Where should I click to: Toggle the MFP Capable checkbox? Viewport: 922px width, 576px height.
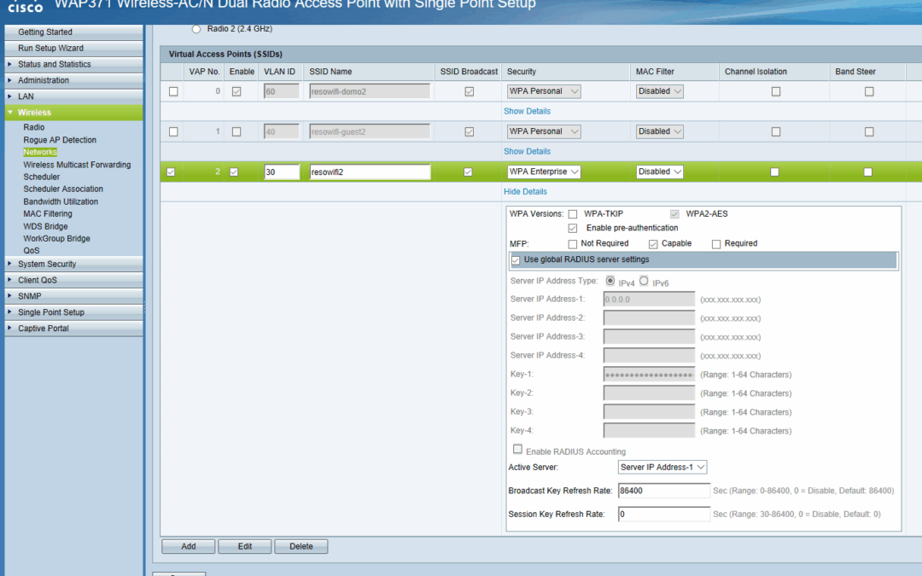[653, 244]
